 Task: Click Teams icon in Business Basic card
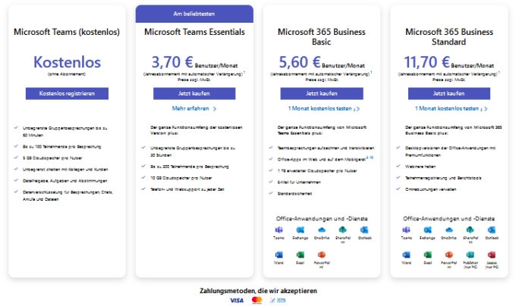point(278,229)
